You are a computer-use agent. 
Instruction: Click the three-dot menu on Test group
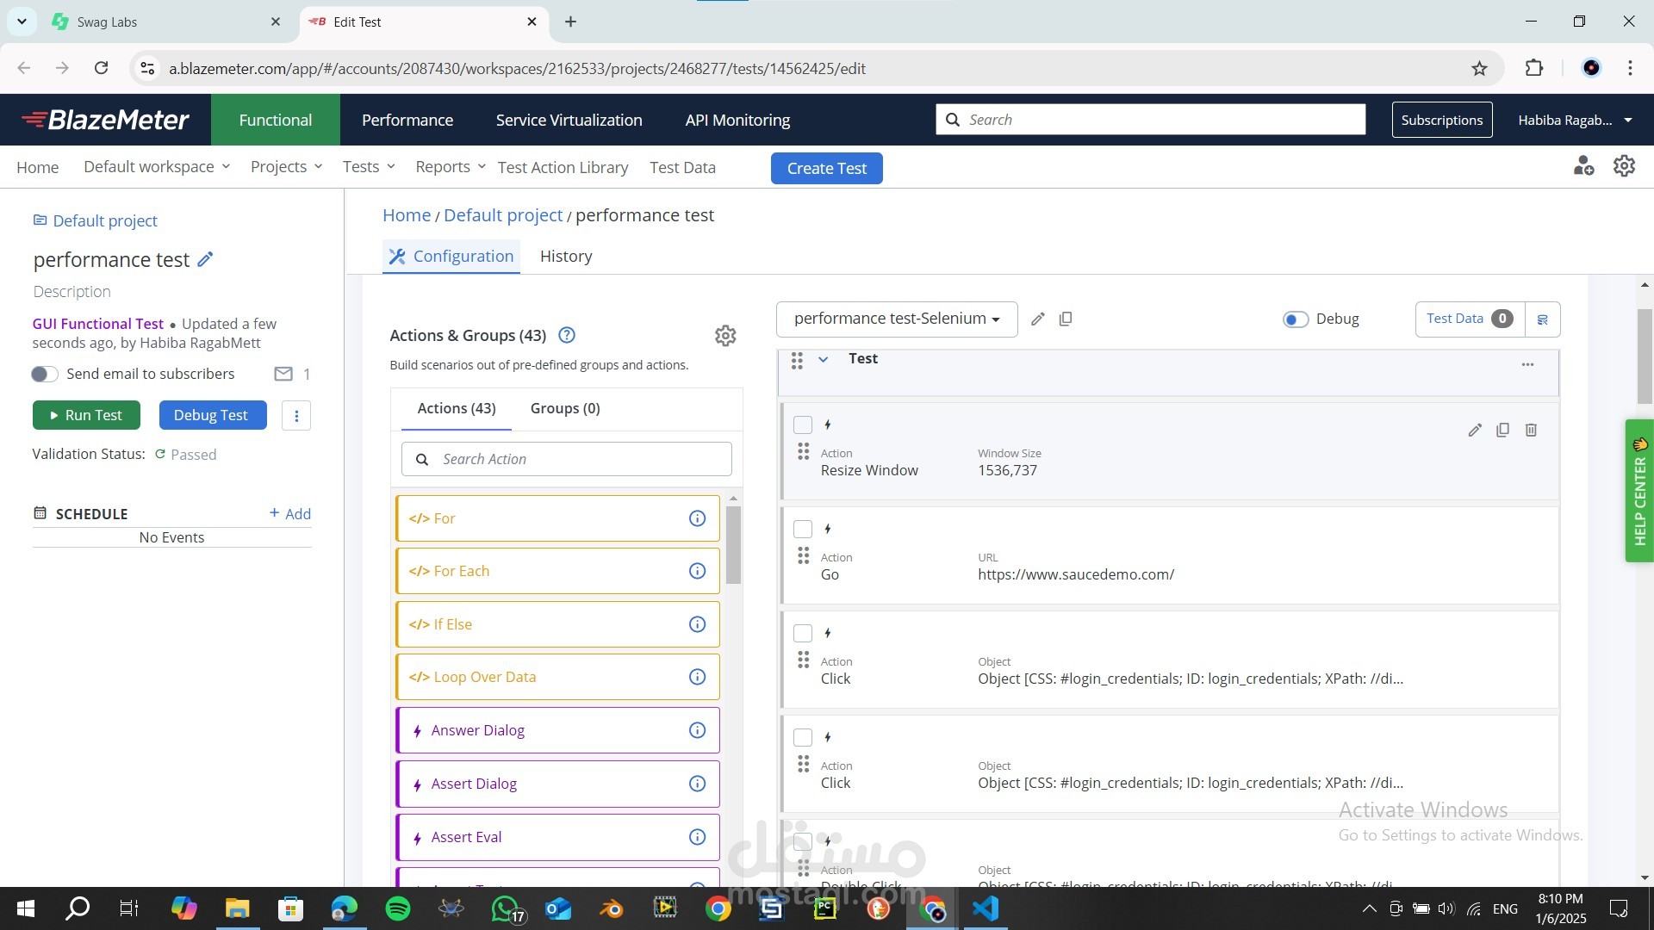click(1527, 365)
